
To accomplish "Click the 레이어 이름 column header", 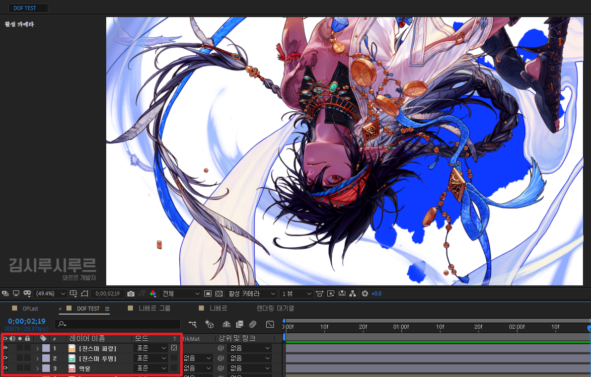I will click(x=87, y=339).
